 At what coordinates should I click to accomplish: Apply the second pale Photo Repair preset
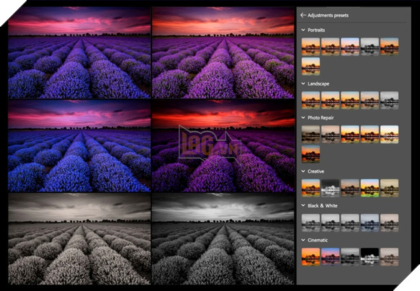(x=330, y=134)
